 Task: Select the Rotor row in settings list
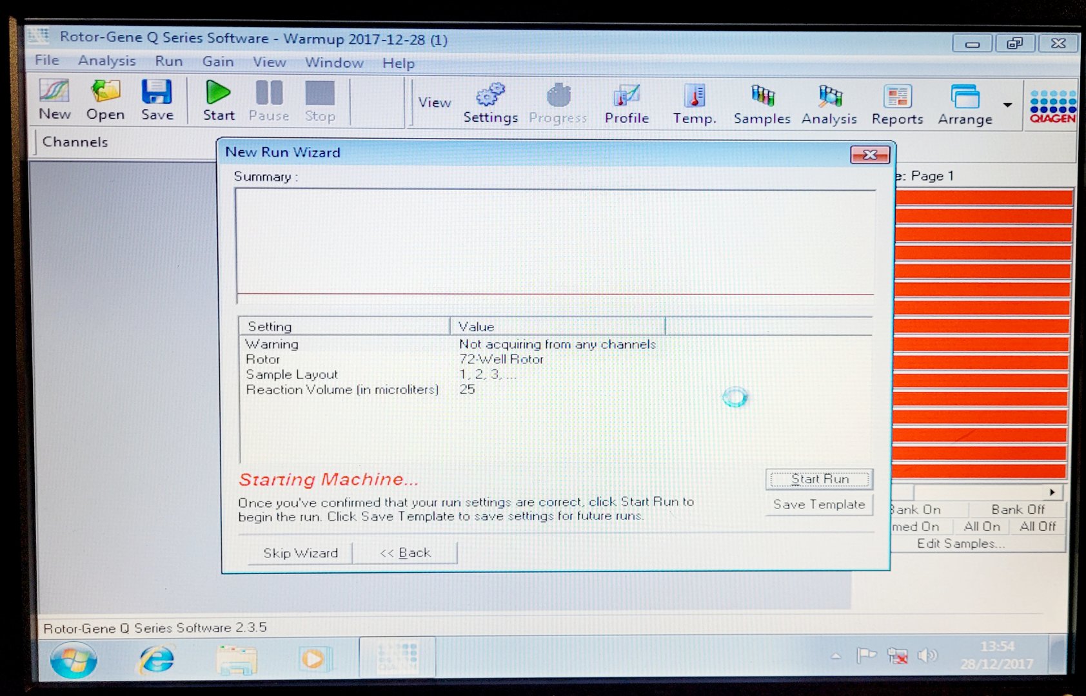[x=556, y=359]
